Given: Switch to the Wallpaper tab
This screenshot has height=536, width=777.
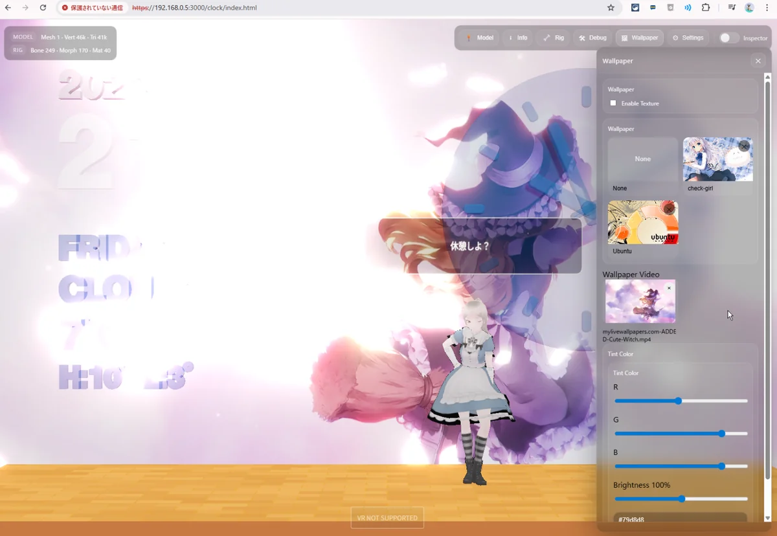Looking at the screenshot, I should tap(639, 38).
